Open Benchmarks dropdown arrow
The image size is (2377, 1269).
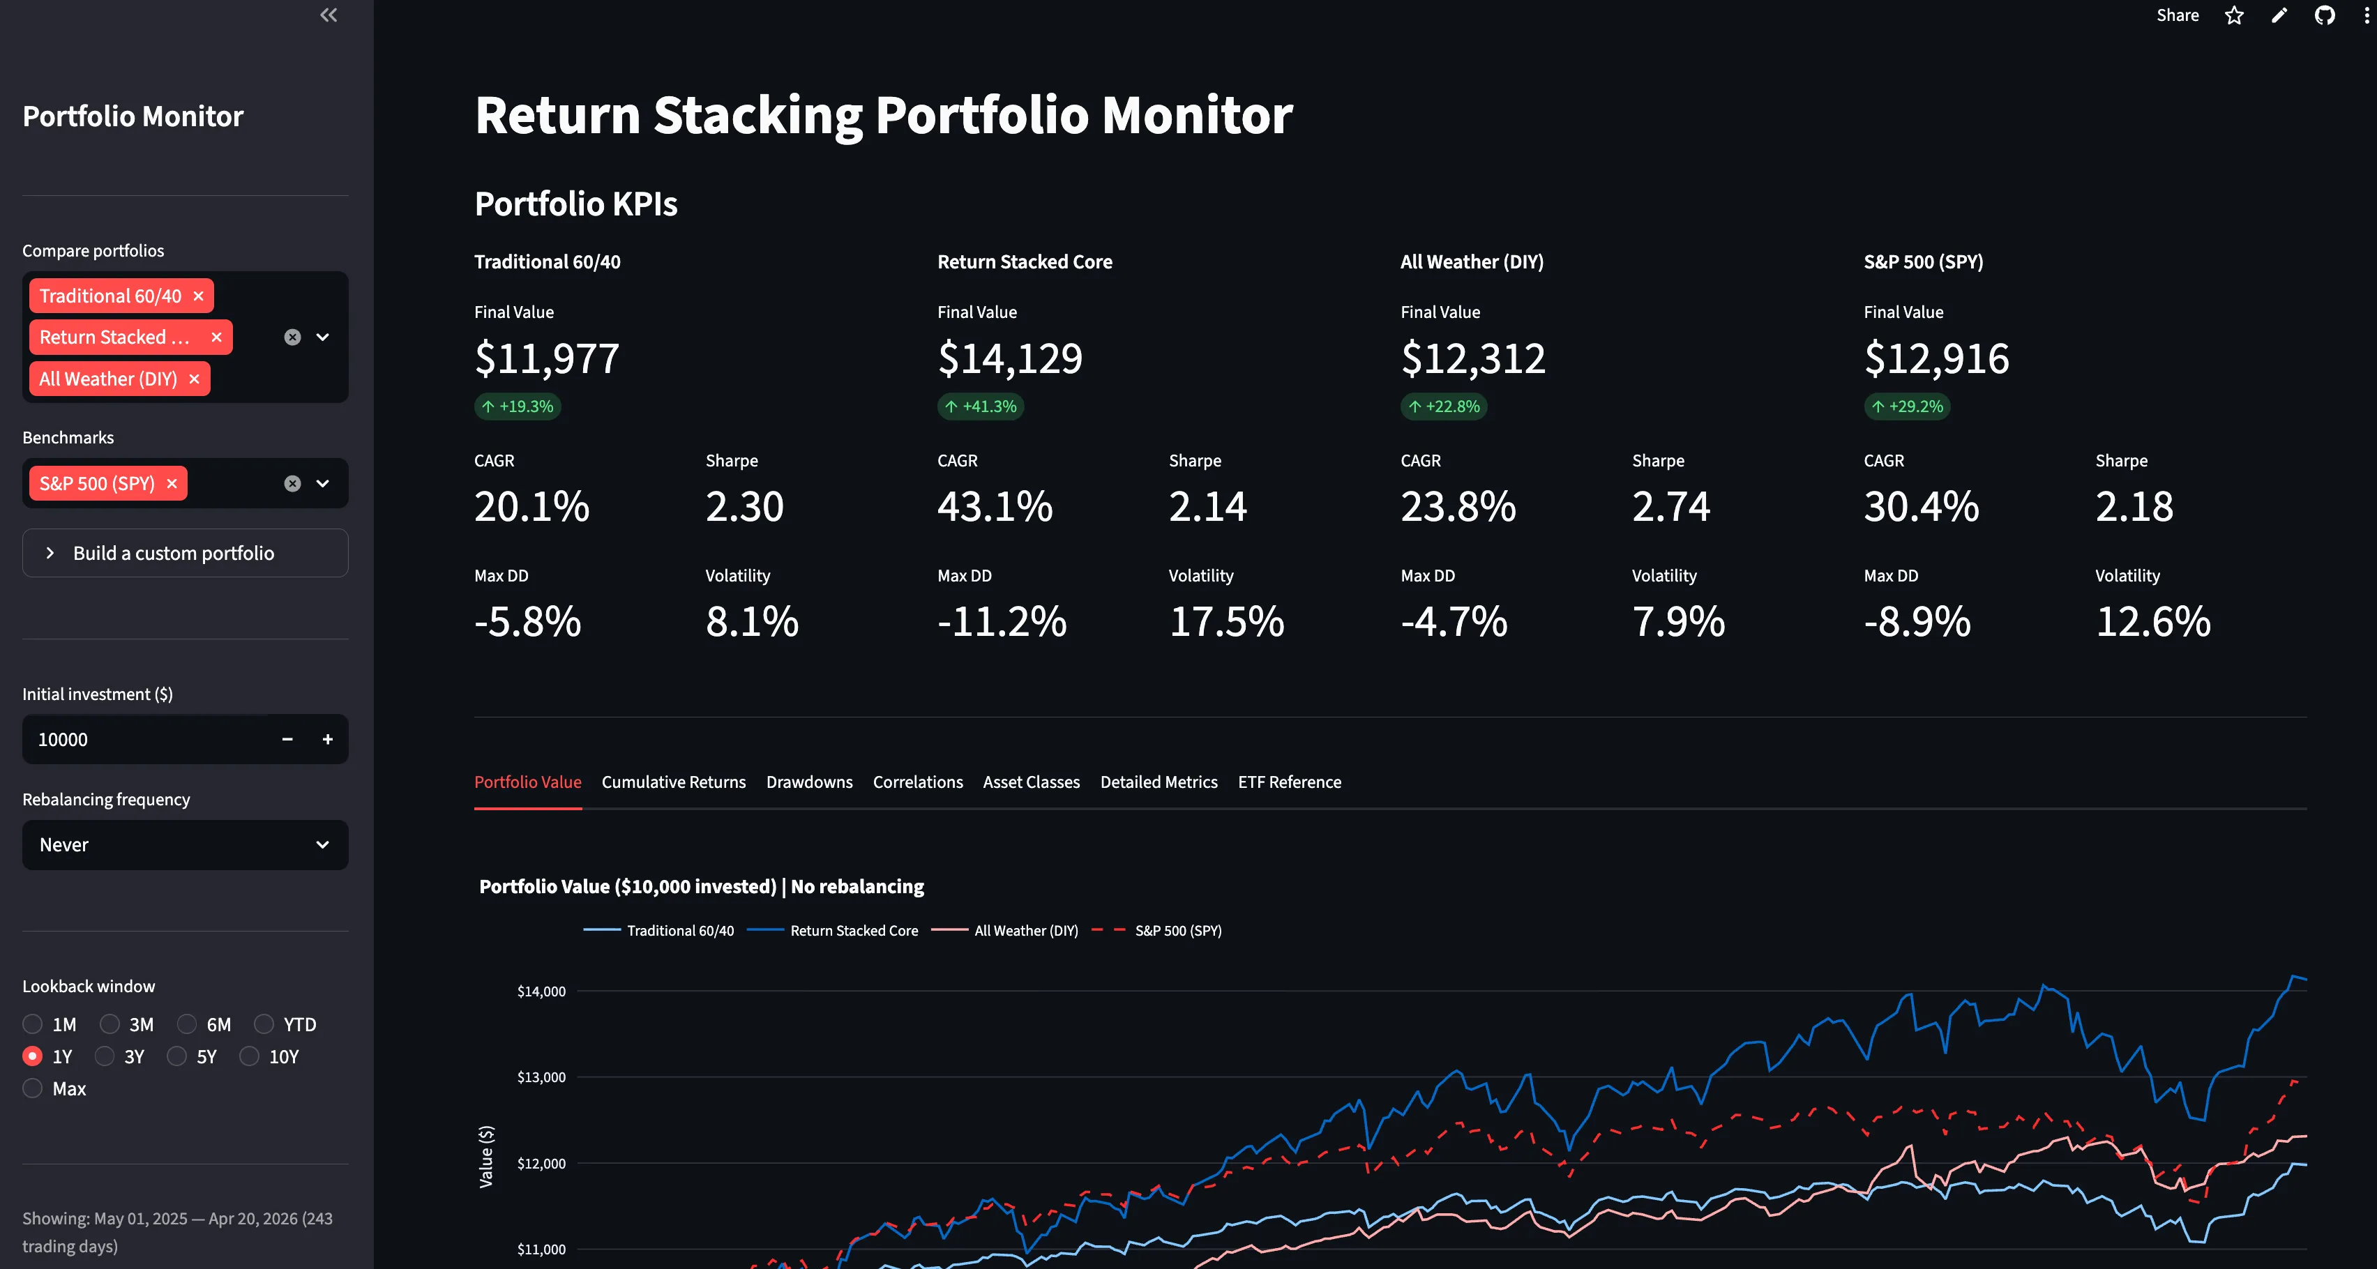coord(323,483)
